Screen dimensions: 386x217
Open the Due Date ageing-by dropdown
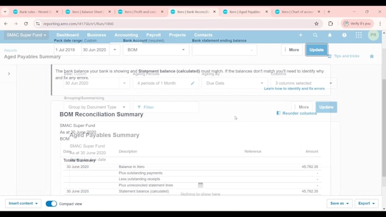click(x=234, y=83)
